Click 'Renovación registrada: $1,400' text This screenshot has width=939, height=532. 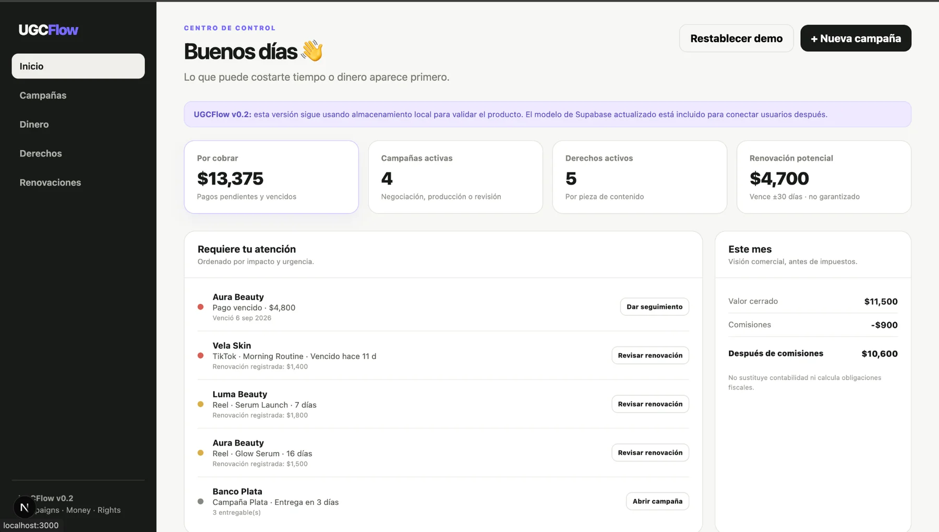click(260, 367)
